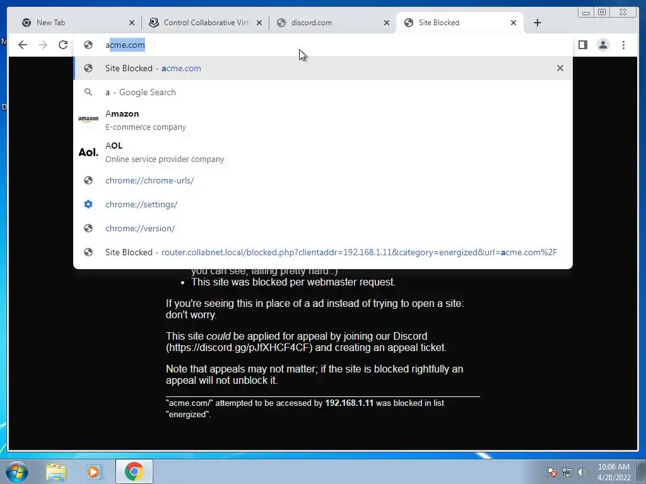Image resolution: width=646 pixels, height=484 pixels.
Task: Click the magnifier icon beside Google Search
Action: click(x=88, y=92)
